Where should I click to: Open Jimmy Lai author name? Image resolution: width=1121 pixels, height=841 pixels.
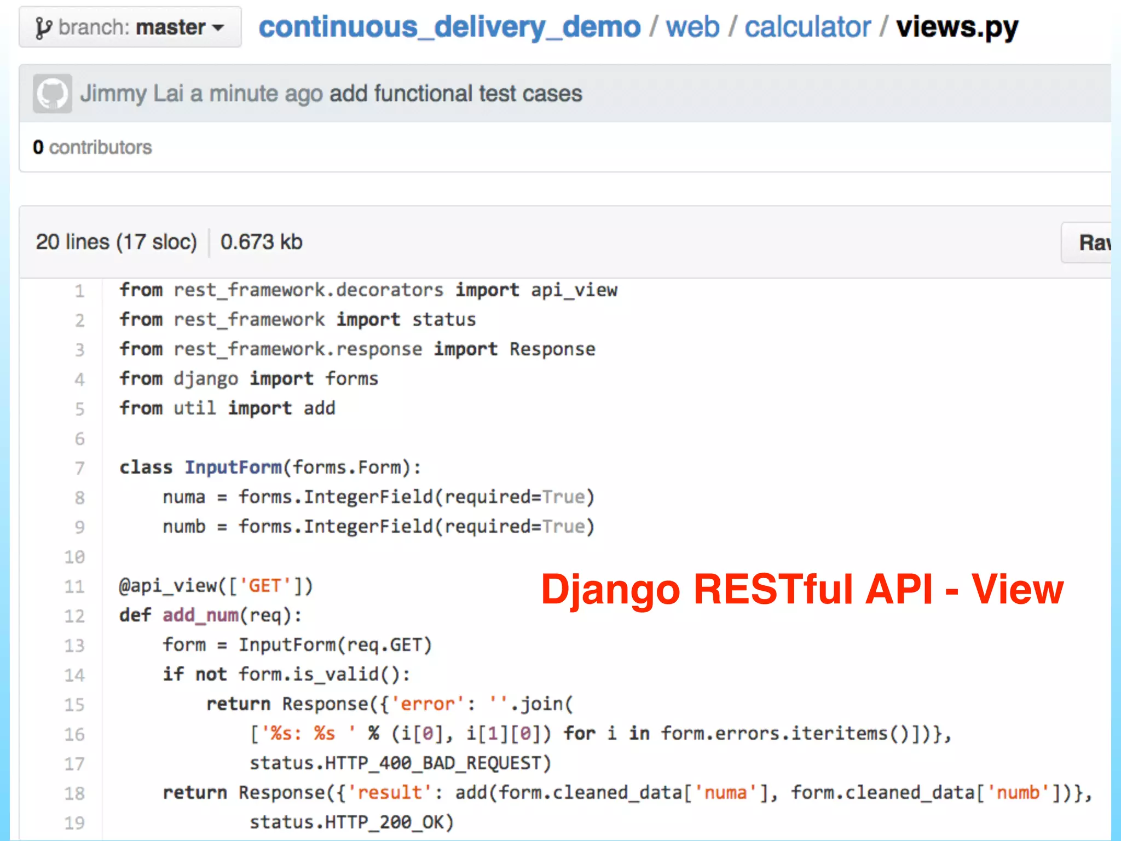(x=131, y=94)
